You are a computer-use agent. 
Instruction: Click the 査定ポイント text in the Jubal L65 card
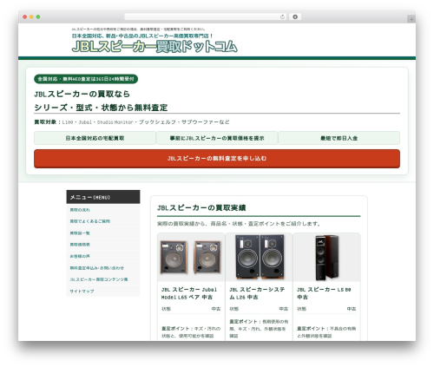pyautogui.click(x=191, y=332)
